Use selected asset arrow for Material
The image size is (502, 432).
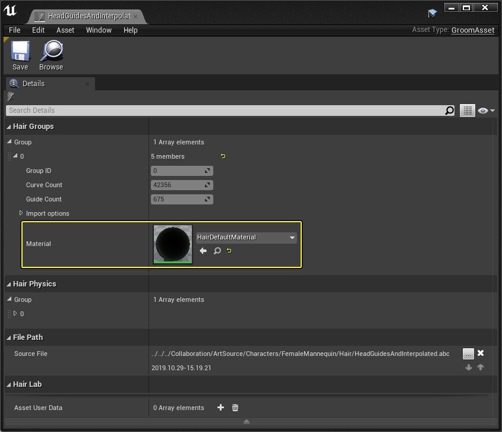pyautogui.click(x=203, y=251)
